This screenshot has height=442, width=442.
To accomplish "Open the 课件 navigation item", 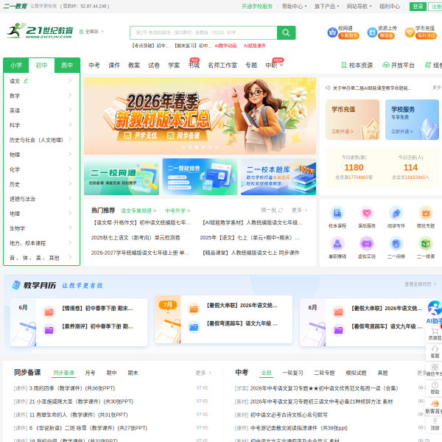I will (x=114, y=66).
